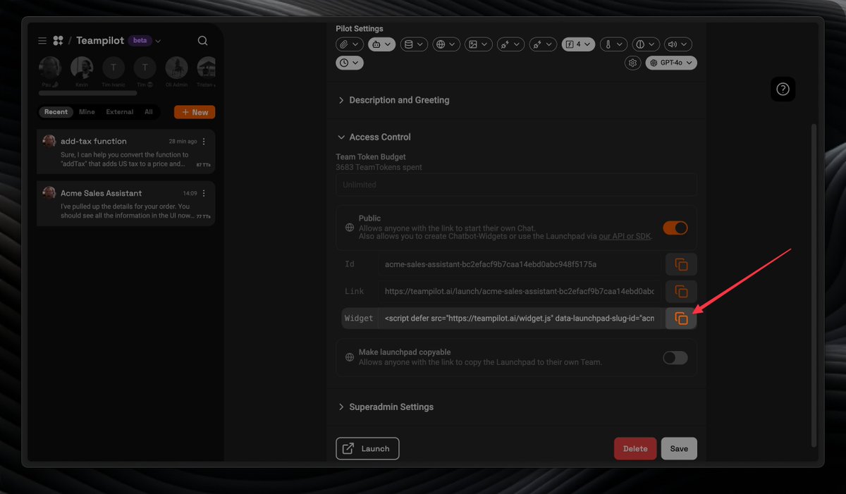The height and width of the screenshot is (494, 846).
Task: Switch to the External chats tab
Action: click(120, 112)
